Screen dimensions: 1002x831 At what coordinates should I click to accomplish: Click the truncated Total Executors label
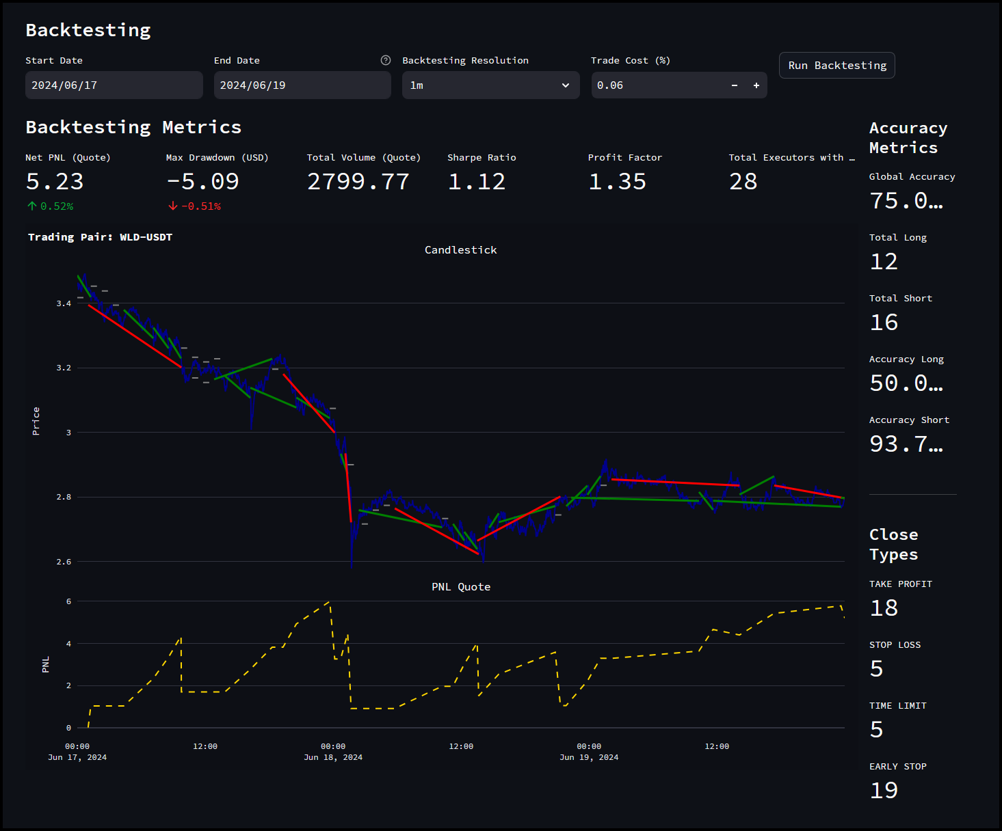(791, 157)
